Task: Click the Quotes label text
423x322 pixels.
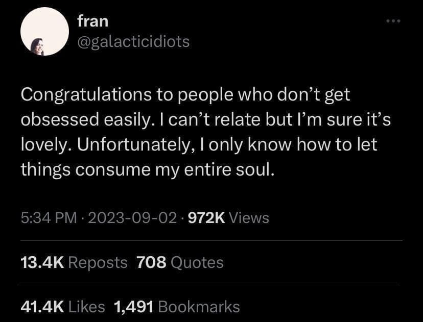Action: point(199,262)
